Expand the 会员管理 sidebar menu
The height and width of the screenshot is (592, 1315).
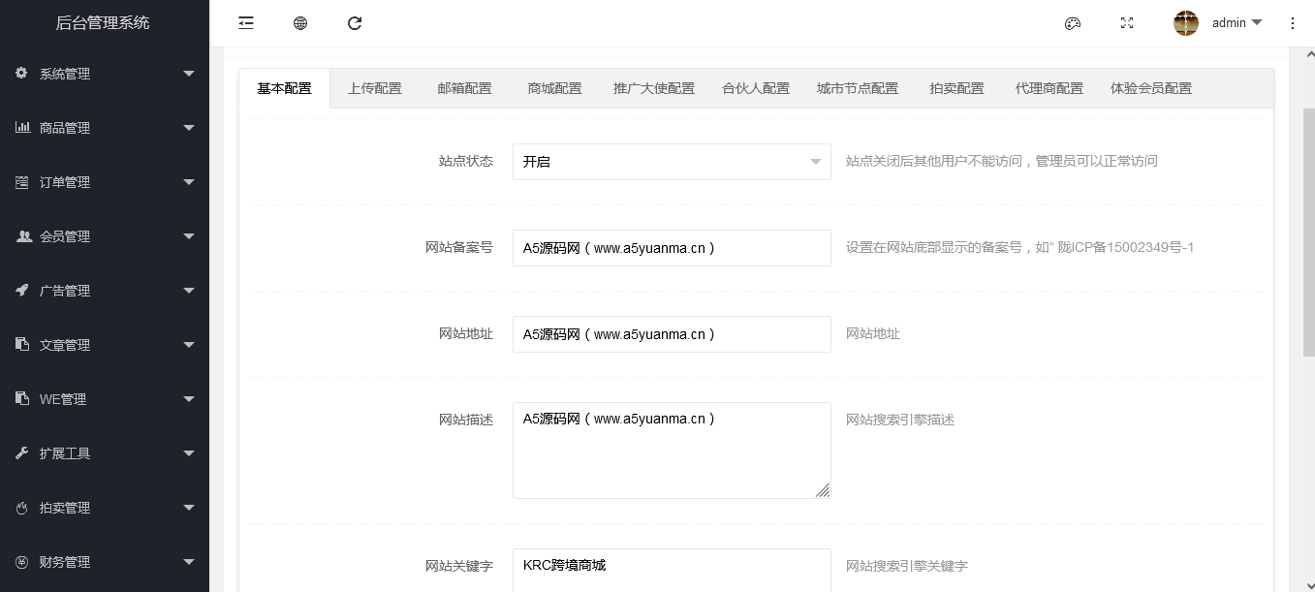pos(105,236)
